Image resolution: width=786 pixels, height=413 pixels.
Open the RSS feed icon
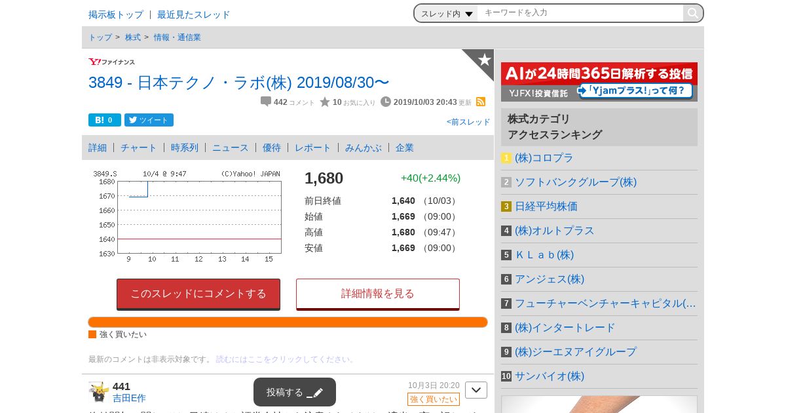481,102
